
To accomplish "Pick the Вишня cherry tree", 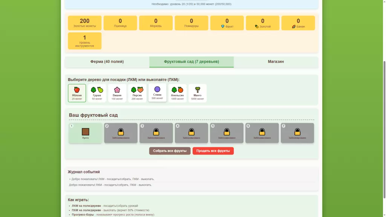I will tap(117, 93).
